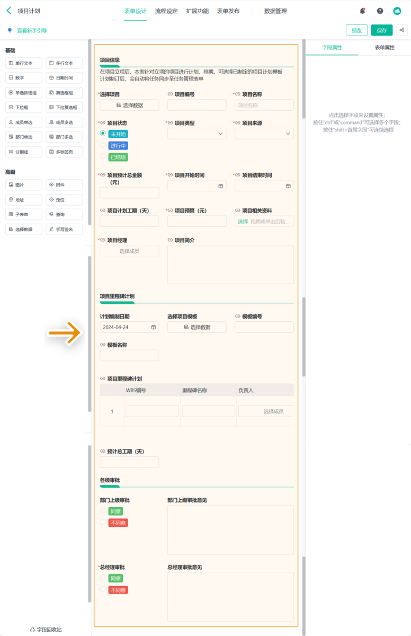Add a 多行文本 field

pos(64,63)
